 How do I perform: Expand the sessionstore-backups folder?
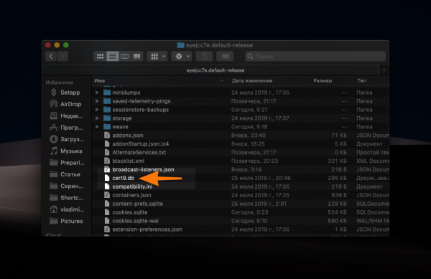click(97, 110)
